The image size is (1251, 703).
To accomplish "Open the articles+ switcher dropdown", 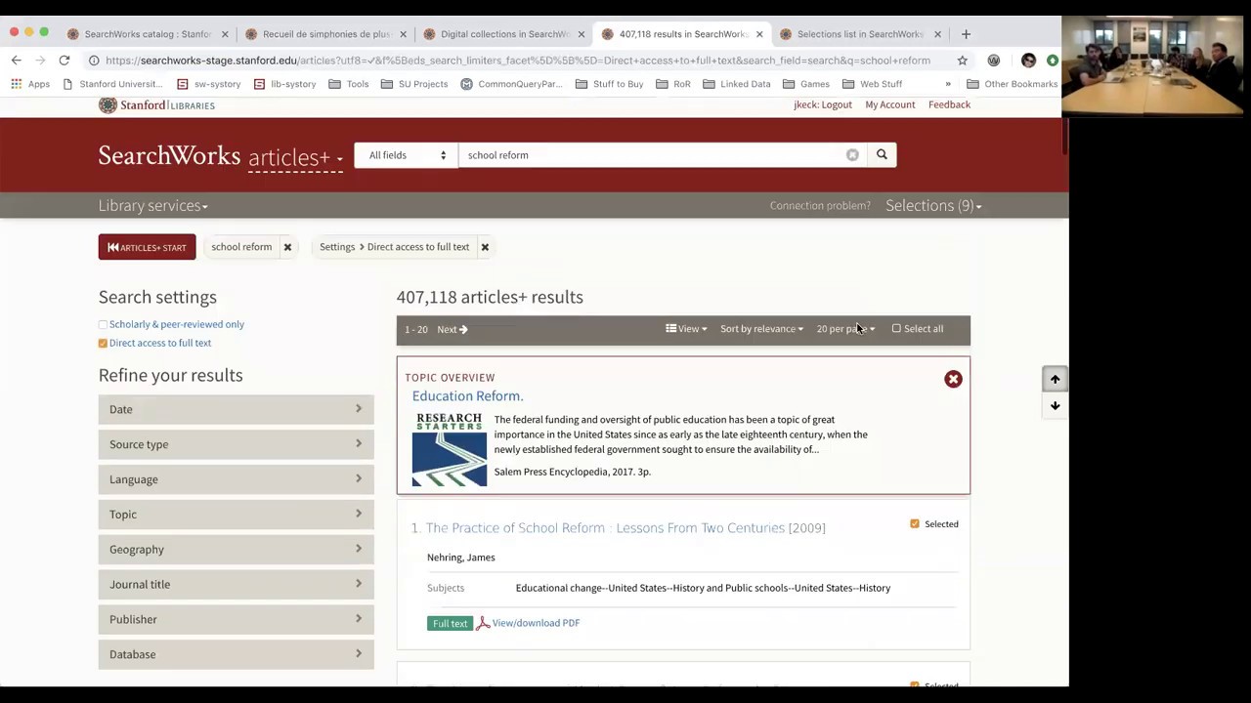I will (x=296, y=157).
